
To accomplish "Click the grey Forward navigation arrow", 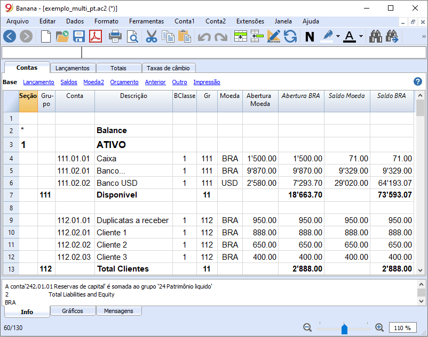I will click(x=26, y=36).
